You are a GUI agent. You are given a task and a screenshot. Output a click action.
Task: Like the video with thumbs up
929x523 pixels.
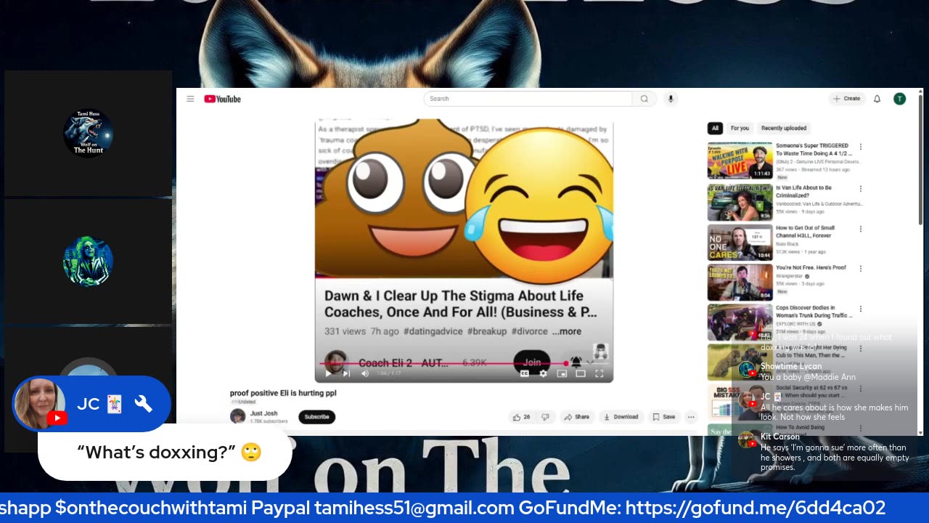[522, 417]
